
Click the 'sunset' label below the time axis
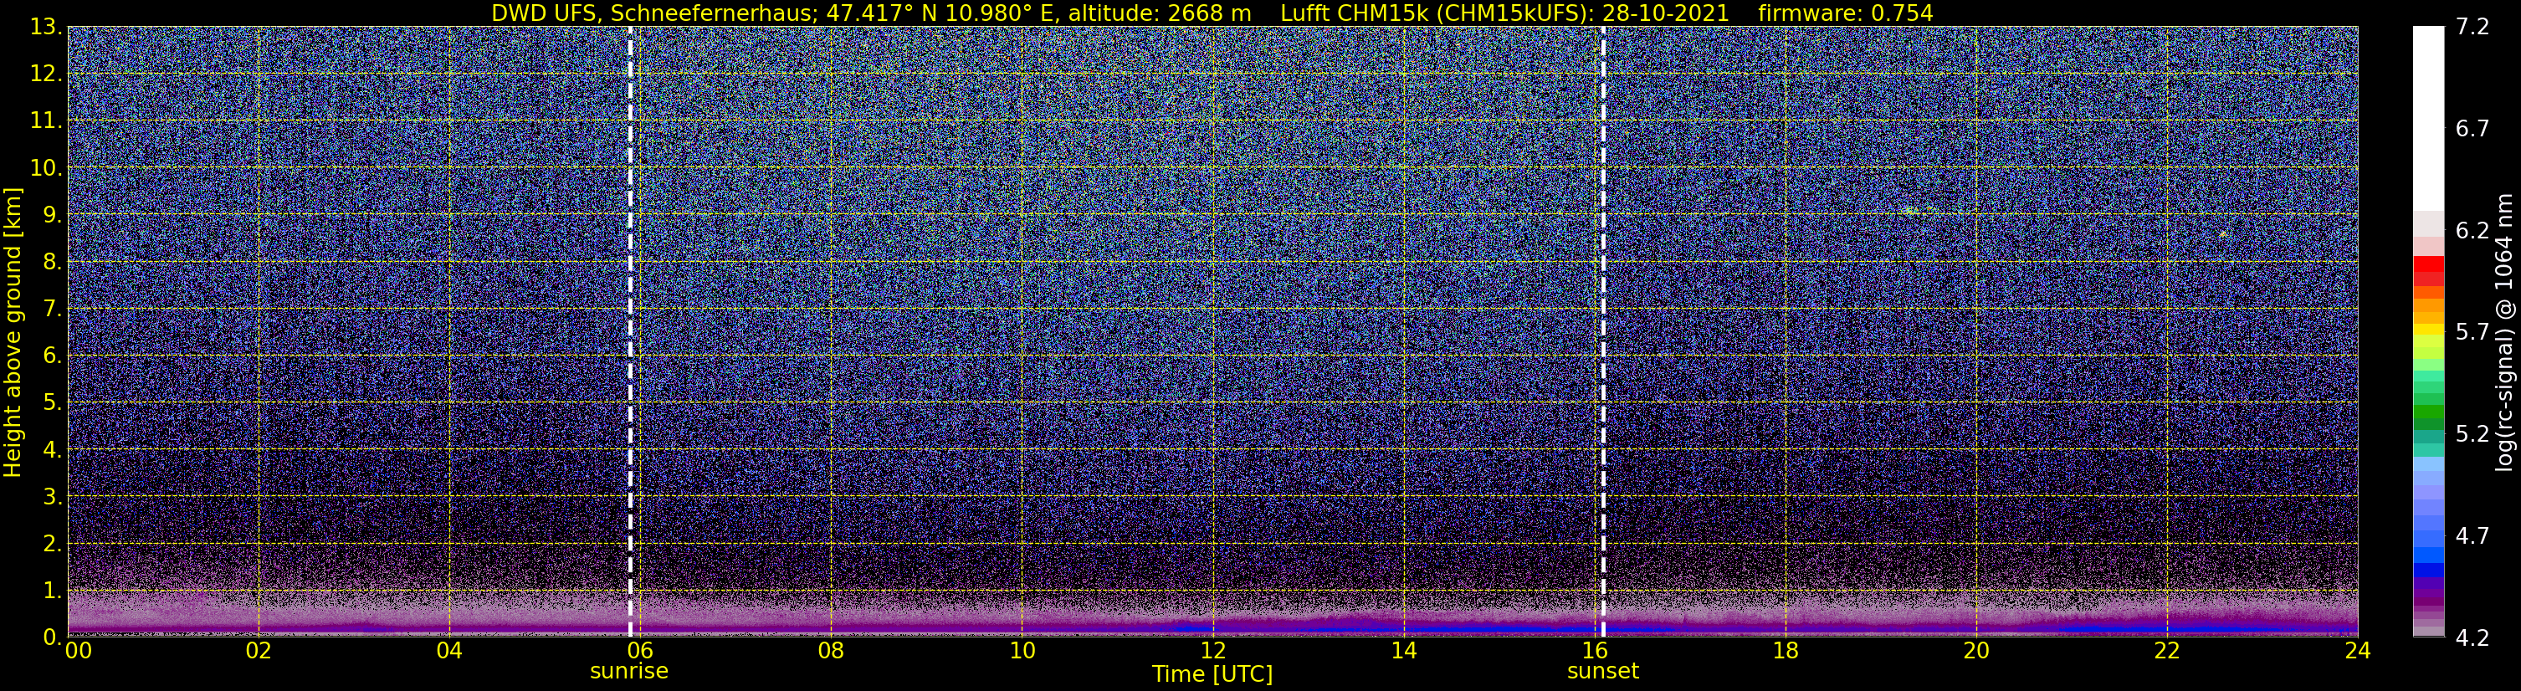[1603, 672]
